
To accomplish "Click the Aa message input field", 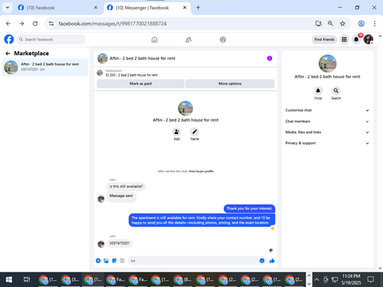I will [197, 261].
